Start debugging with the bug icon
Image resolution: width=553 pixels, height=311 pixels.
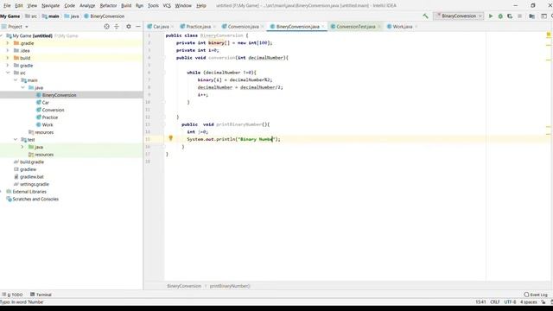[500, 16]
